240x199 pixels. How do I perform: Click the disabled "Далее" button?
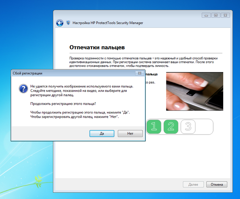point(193,184)
